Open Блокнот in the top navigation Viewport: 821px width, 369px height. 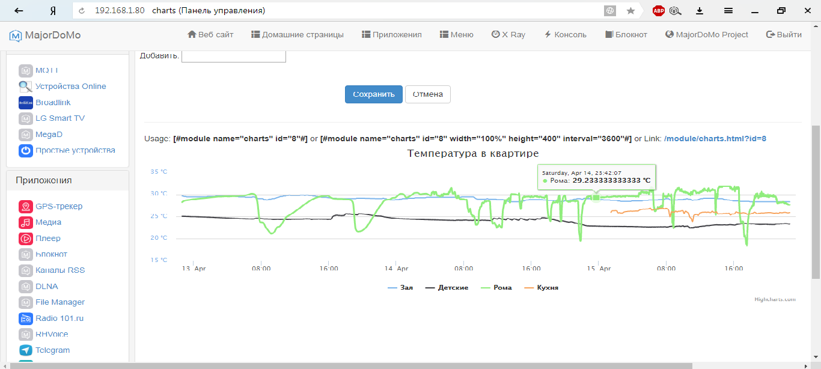click(x=626, y=35)
